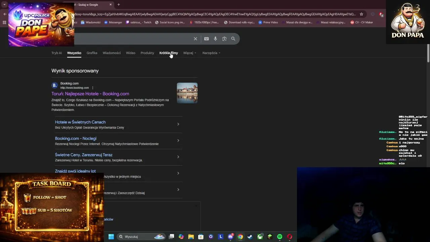Close the 'Szukaj w Google' tab
The width and height of the screenshot is (430, 242).
[x=111, y=5]
